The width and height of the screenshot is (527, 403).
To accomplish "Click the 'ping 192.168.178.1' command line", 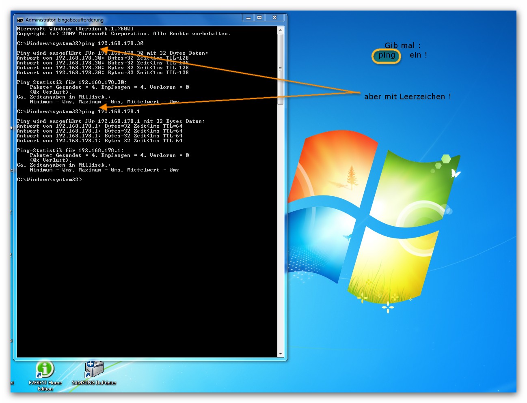I will (x=78, y=111).
